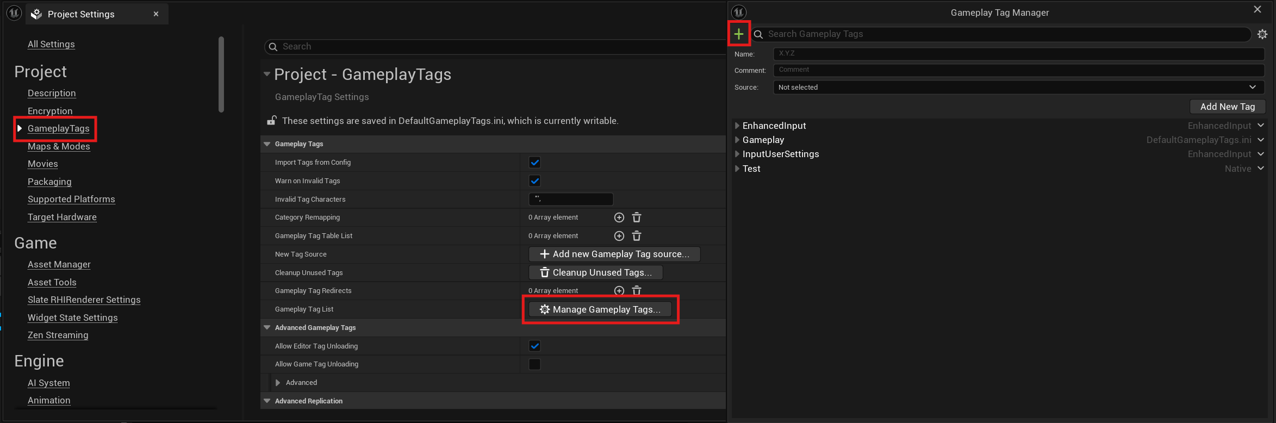Open Widget State Settings
The height and width of the screenshot is (423, 1276).
coord(73,318)
